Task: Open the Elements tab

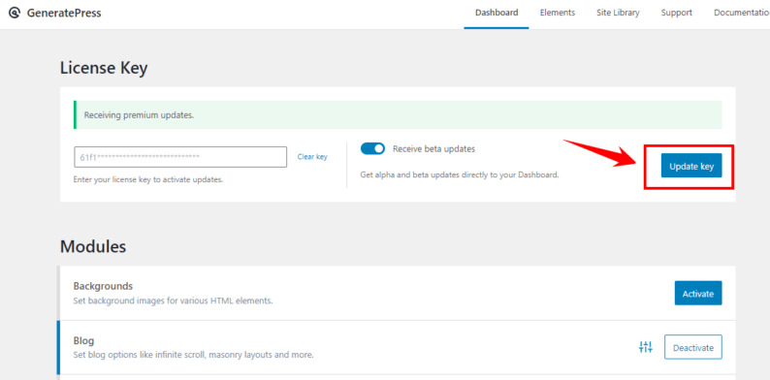Action: coord(558,14)
